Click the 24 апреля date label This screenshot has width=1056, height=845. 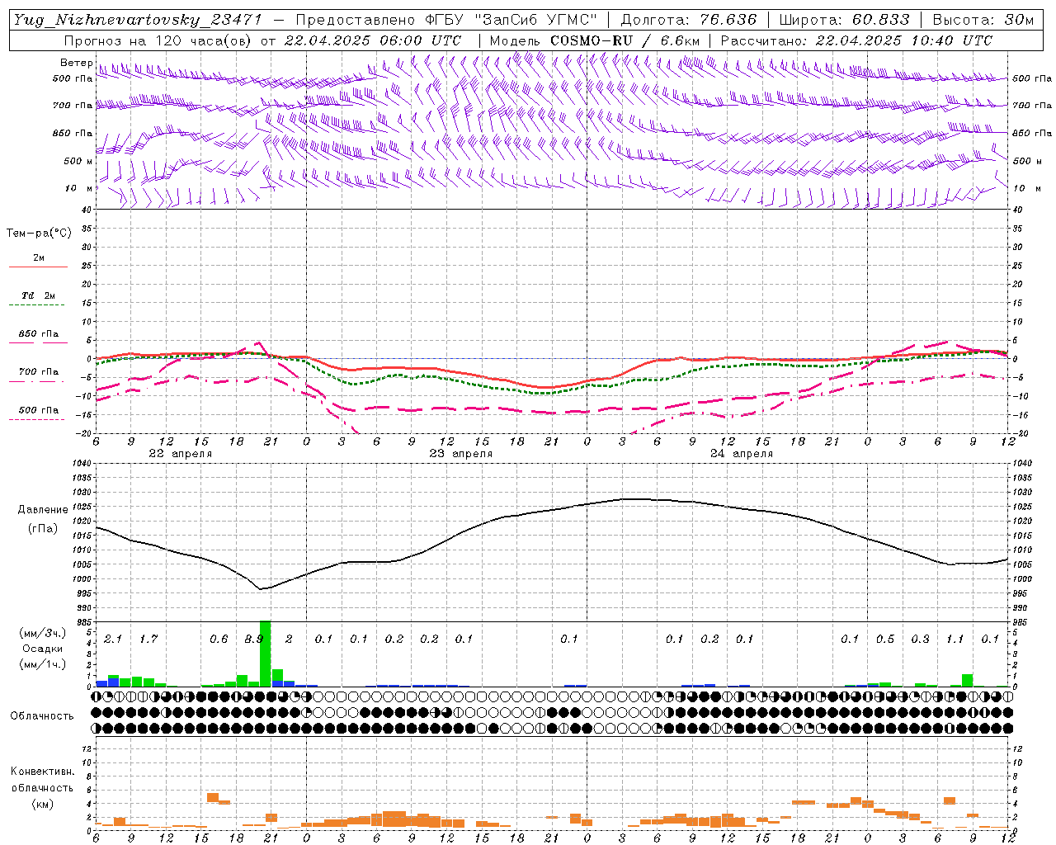(x=742, y=454)
